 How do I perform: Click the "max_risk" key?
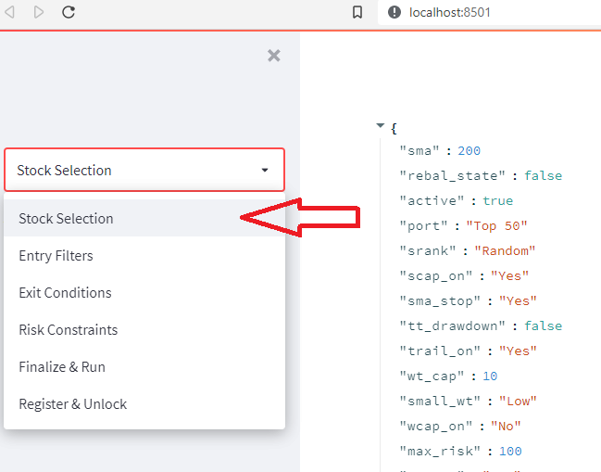click(440, 451)
